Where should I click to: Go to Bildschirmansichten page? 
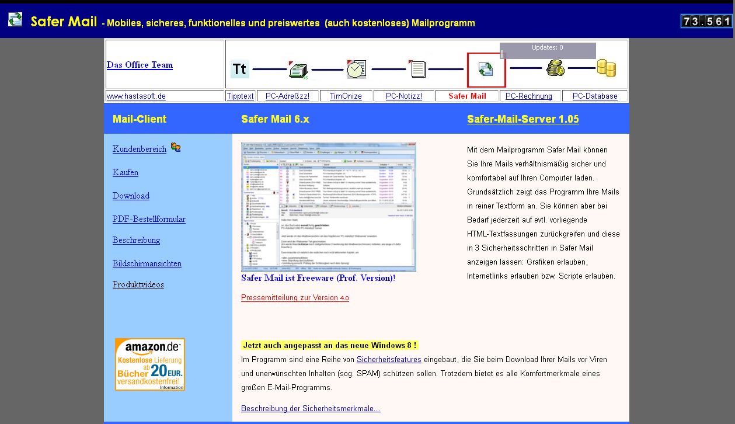(147, 263)
